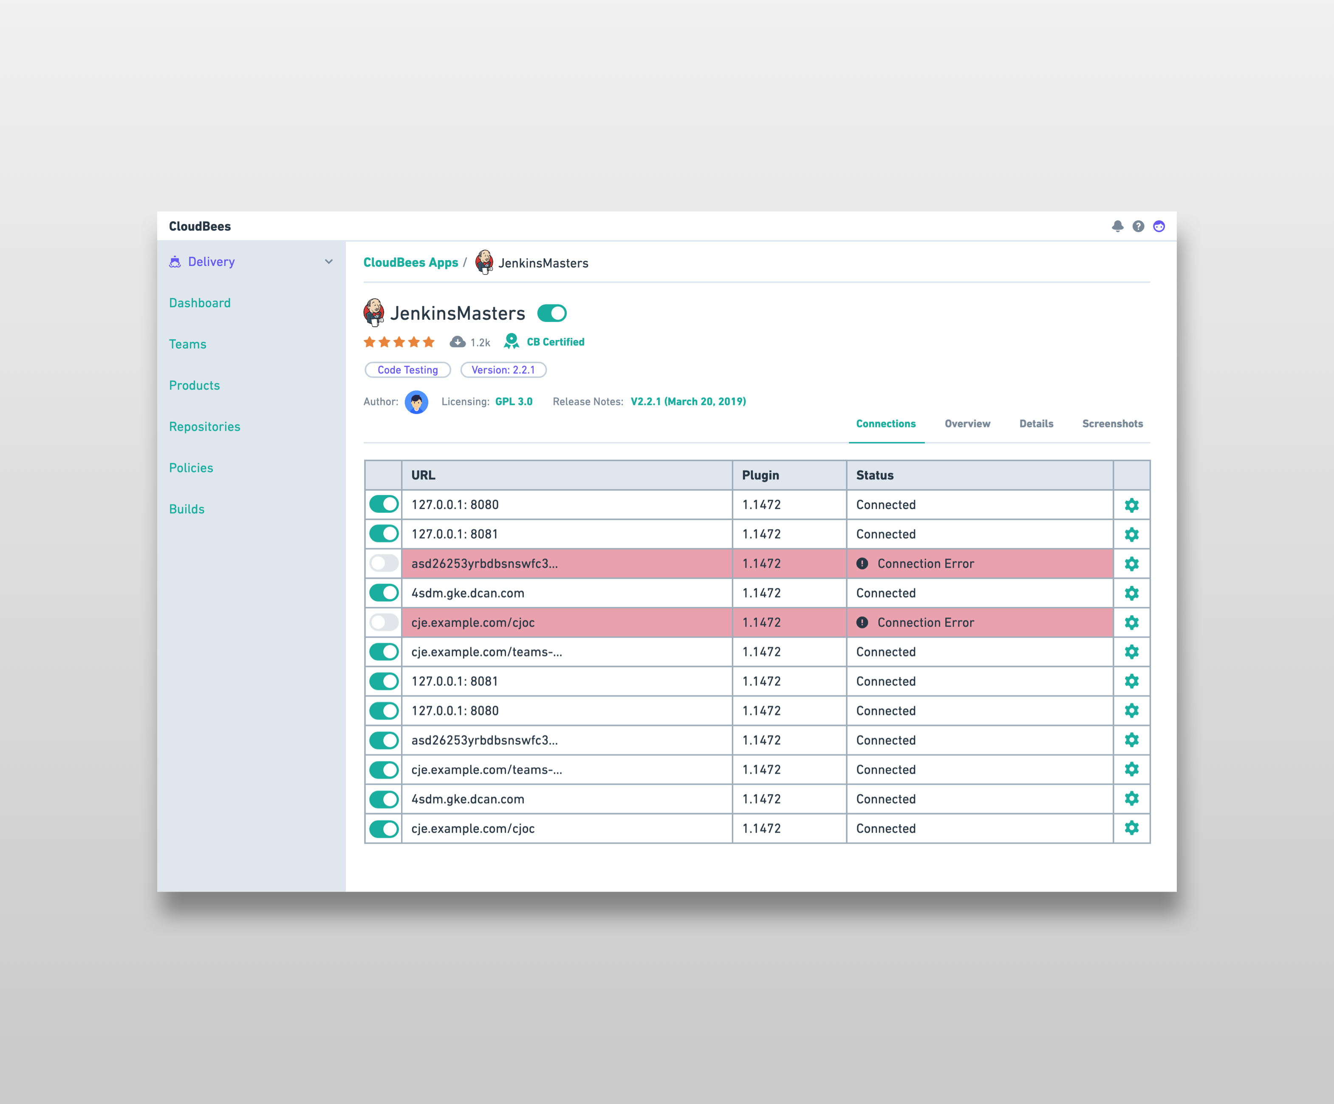
Task: Open gear for asd26253yrbdbsnswfc3 Connection Error row
Action: (1131, 564)
